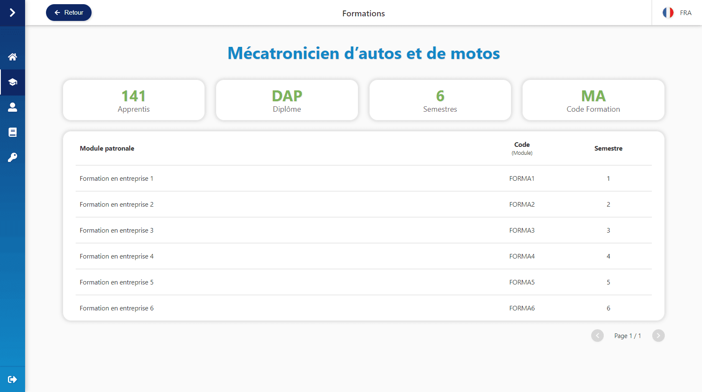Click the Formation en entreprise 6 row

coord(117,308)
